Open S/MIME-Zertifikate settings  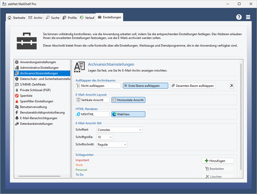click(x=33, y=85)
